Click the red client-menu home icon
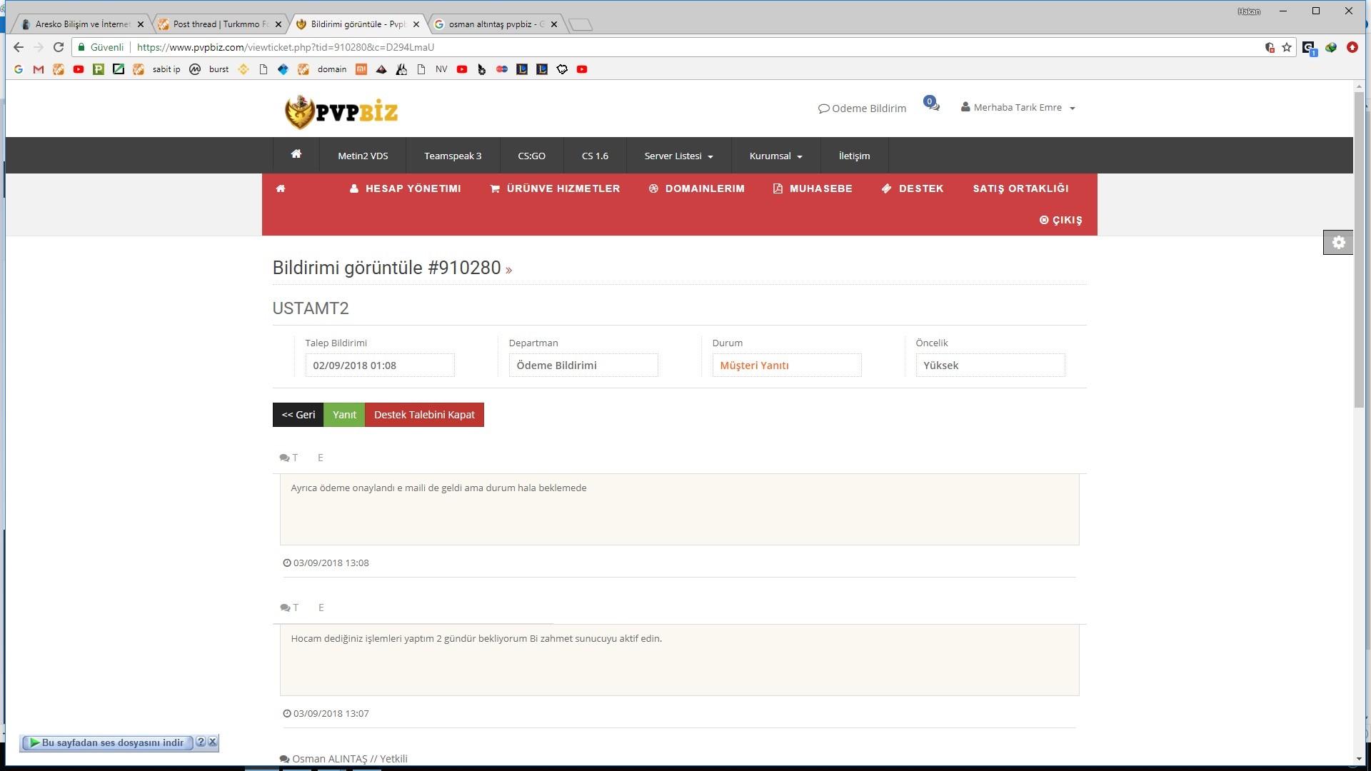Screen dimensions: 1371x771 click(281, 188)
